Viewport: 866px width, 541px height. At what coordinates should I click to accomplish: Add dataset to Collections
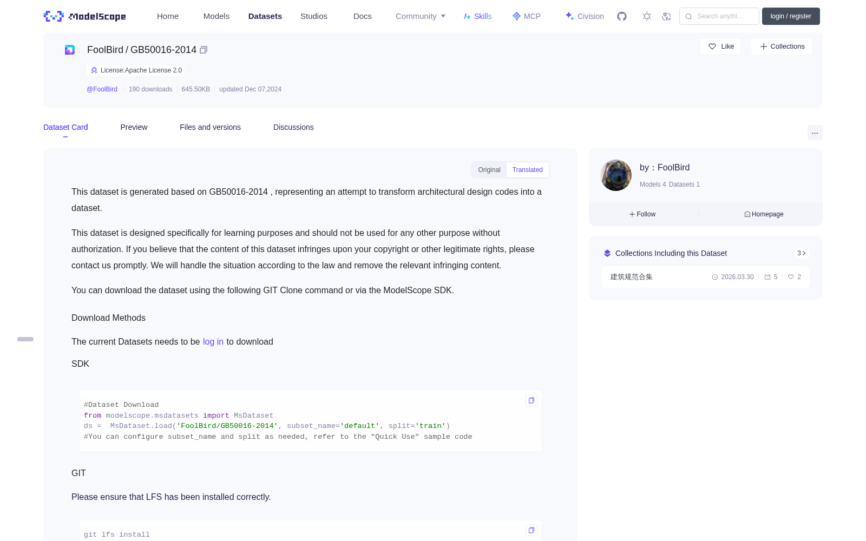click(782, 47)
